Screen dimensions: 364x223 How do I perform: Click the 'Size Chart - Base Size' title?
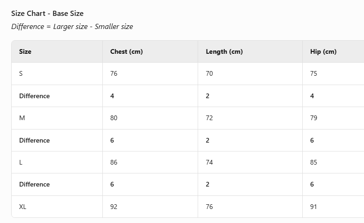[47, 13]
